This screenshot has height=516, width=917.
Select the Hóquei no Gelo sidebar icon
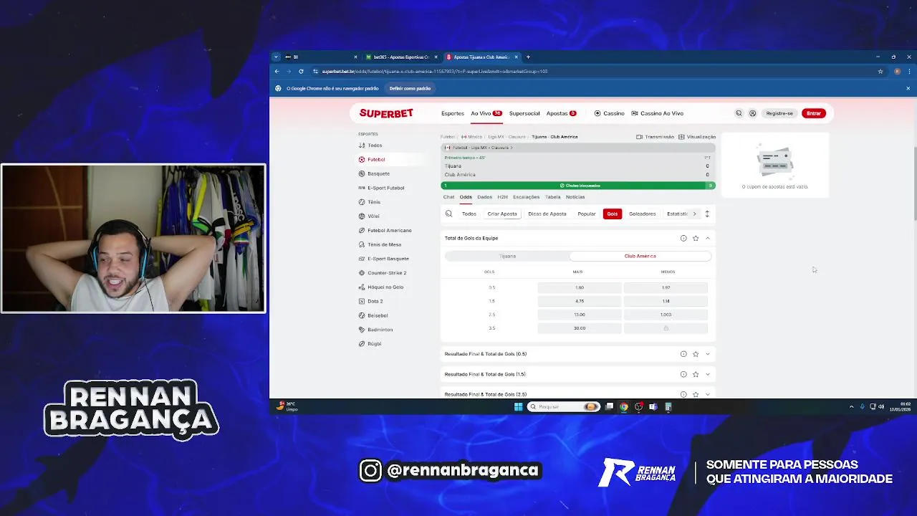[362, 287]
